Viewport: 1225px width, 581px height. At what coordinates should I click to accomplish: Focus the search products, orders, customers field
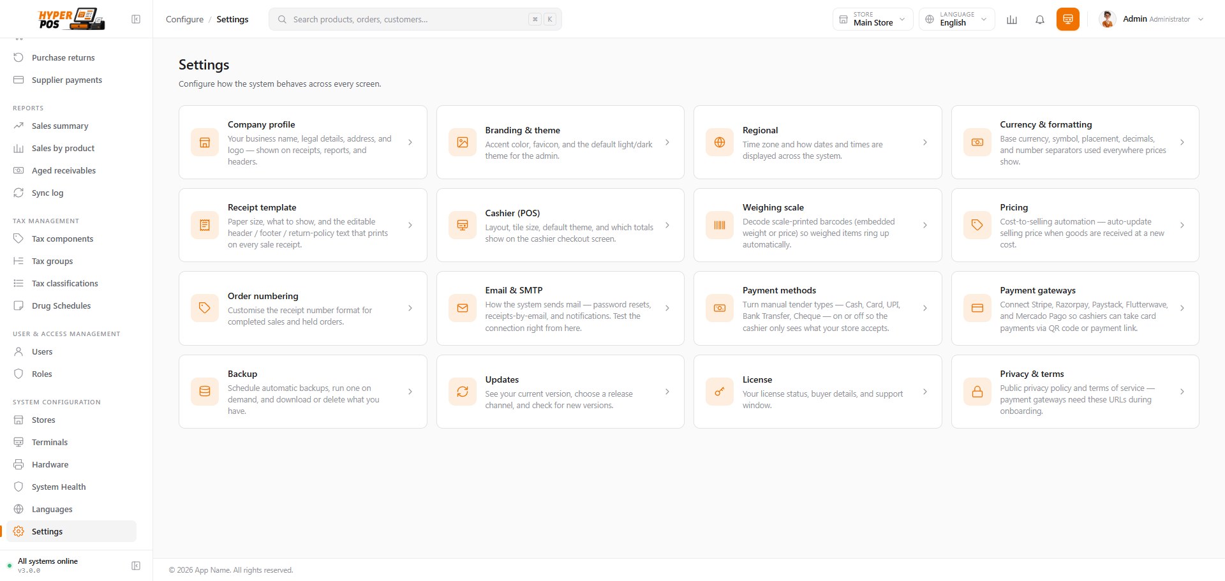(x=415, y=19)
